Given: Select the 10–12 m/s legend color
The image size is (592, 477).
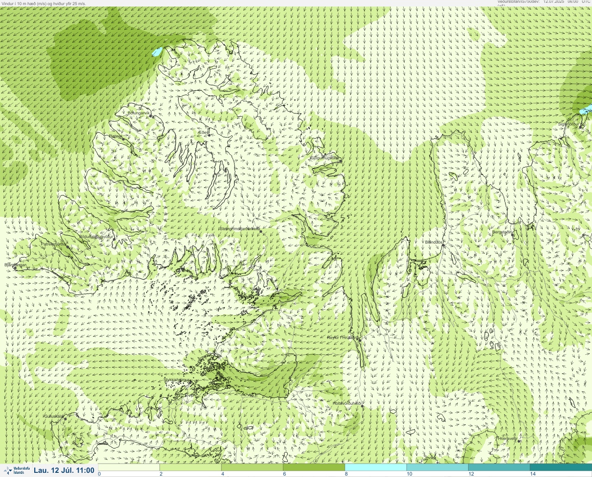Looking at the screenshot, I should coord(437,467).
